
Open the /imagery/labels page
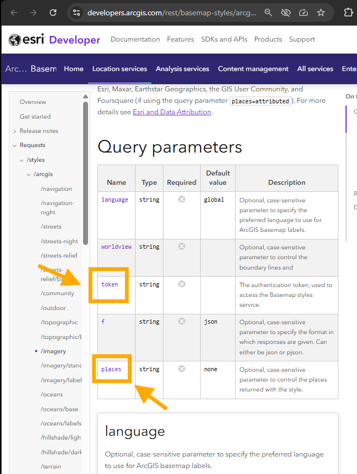(x=61, y=381)
